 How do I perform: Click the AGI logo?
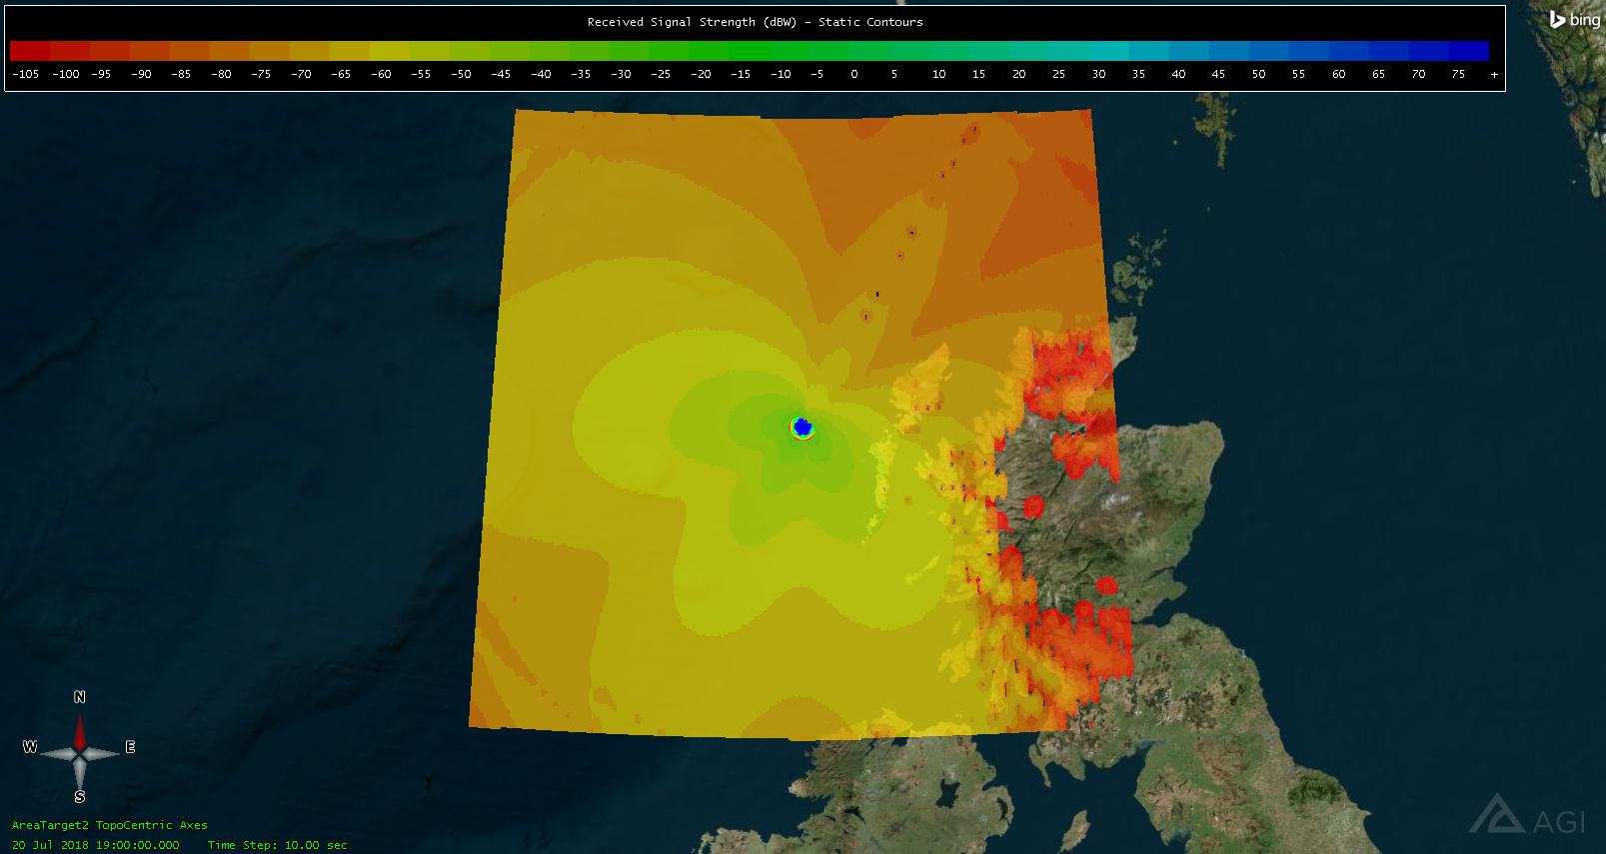tap(1528, 815)
